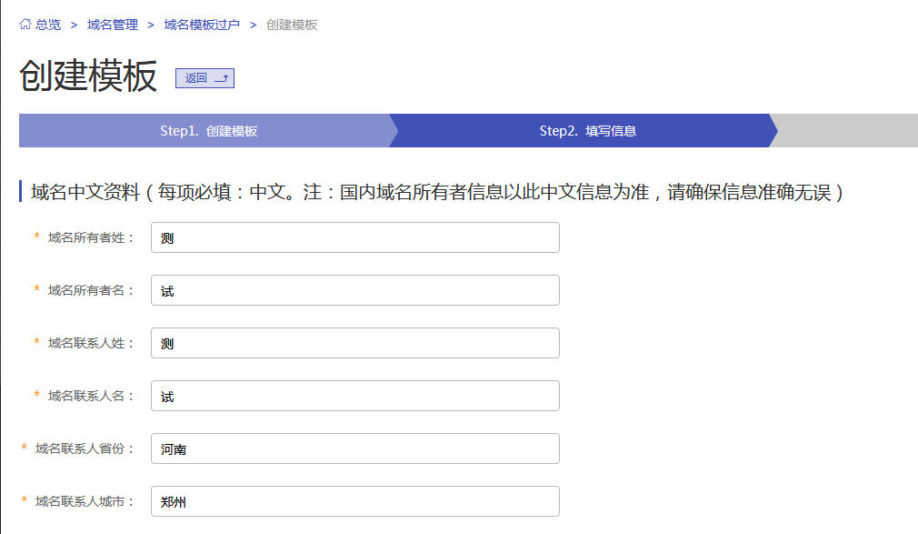The image size is (918, 534).
Task: Click the home icon in the breadcrumb
Action: click(x=25, y=25)
